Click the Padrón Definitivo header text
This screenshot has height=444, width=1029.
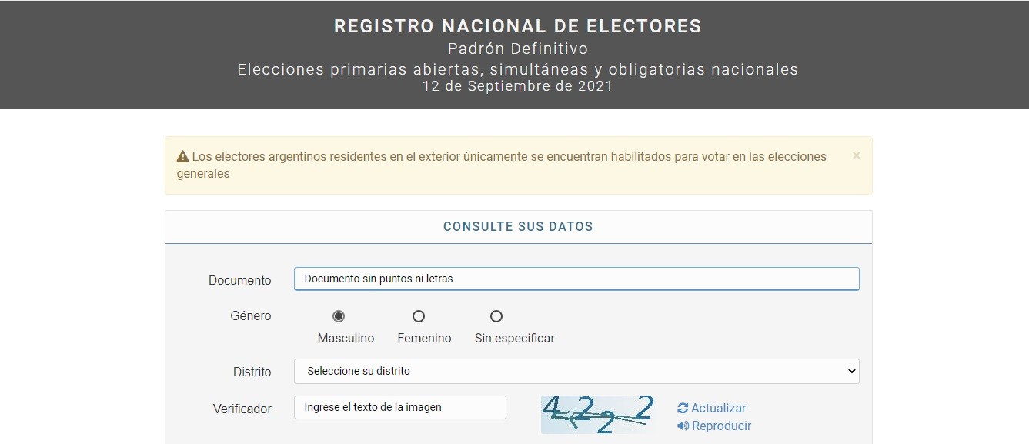coord(517,48)
